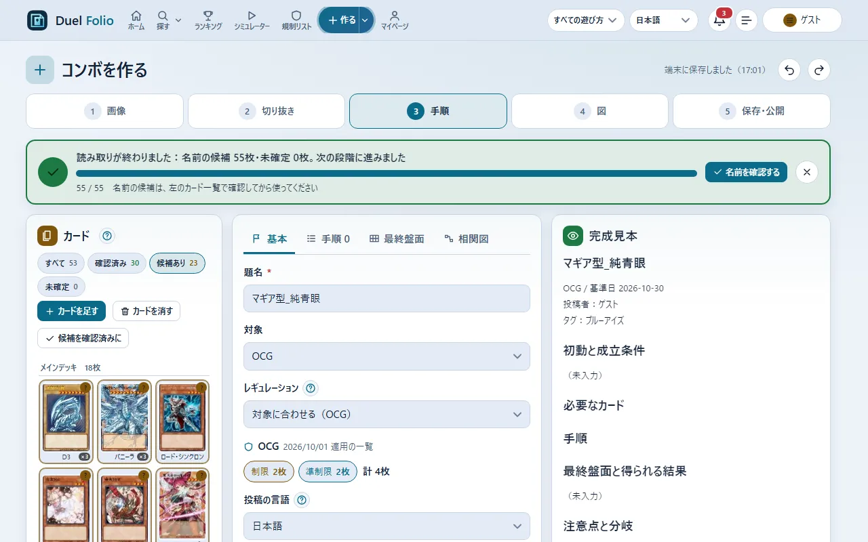Open help icon next to カード heading
The height and width of the screenshot is (542, 868).
pos(107,236)
